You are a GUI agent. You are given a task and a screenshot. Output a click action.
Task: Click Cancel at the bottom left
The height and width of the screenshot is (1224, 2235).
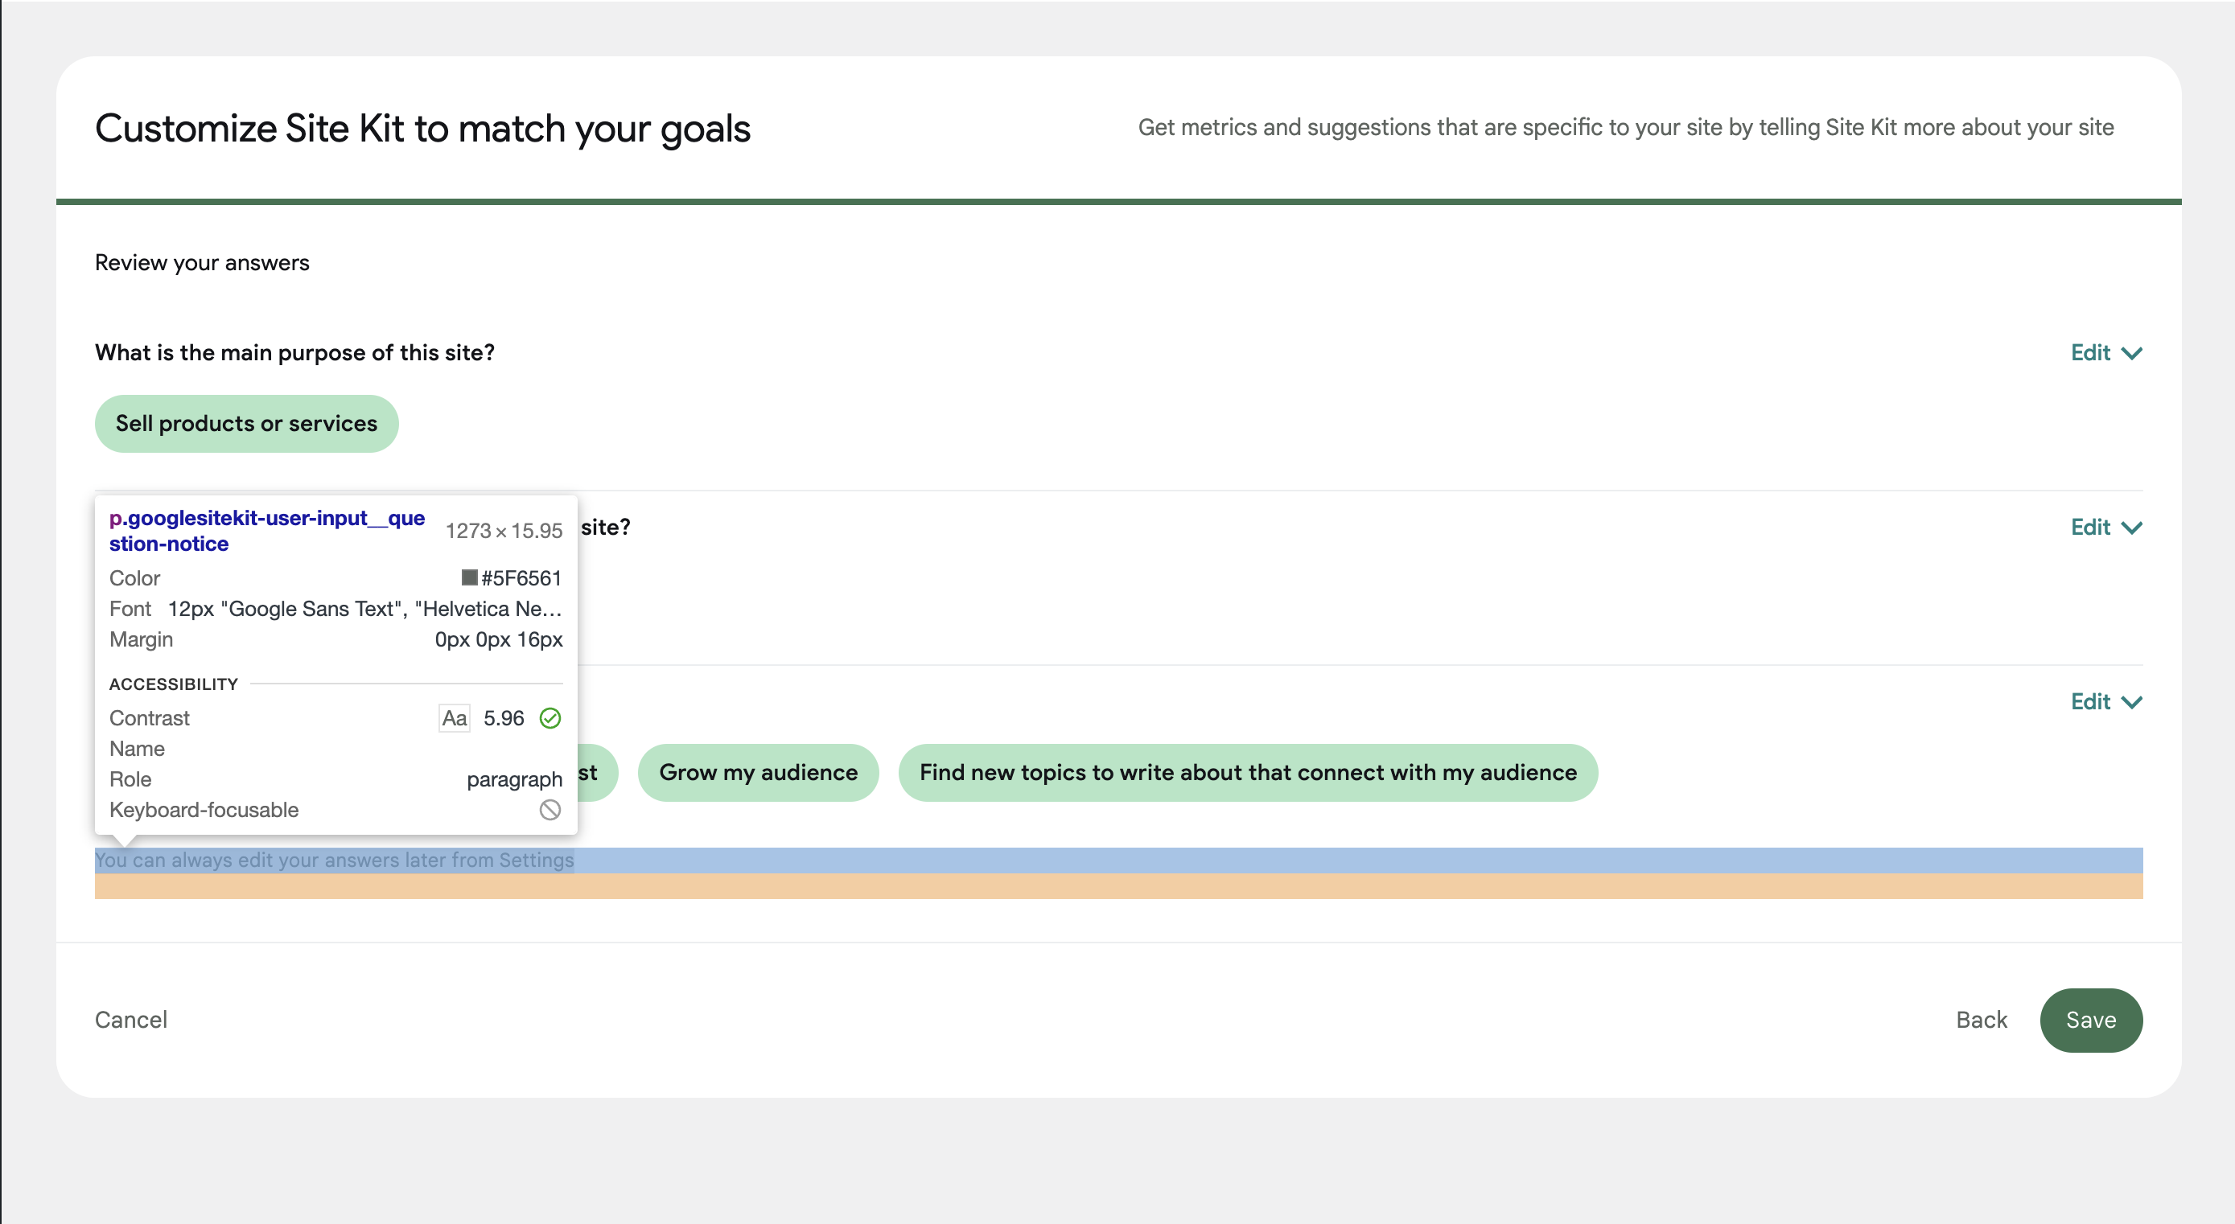pyautogui.click(x=131, y=1021)
